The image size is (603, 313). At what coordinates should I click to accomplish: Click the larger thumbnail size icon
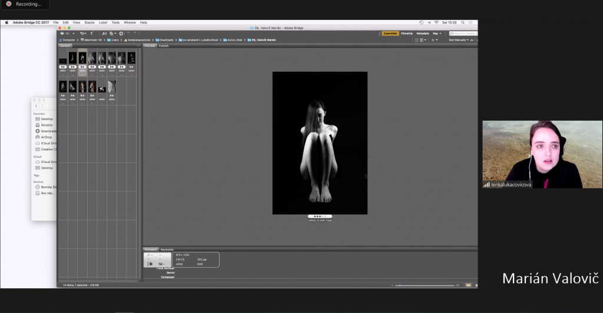pos(457,285)
